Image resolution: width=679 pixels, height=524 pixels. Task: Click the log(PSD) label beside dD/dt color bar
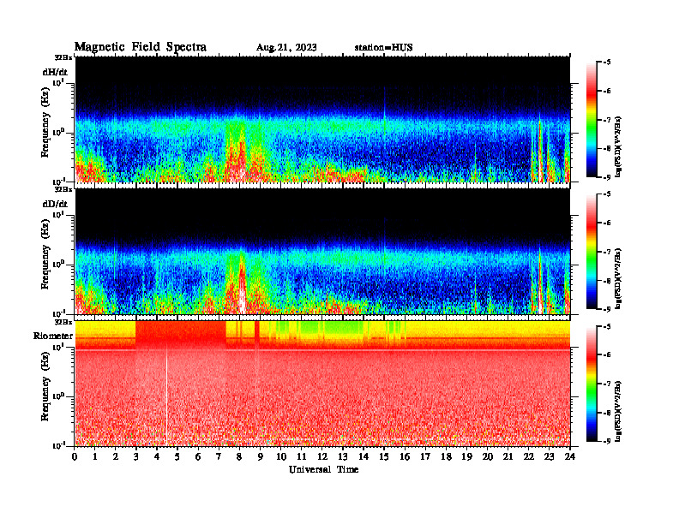[620, 278]
